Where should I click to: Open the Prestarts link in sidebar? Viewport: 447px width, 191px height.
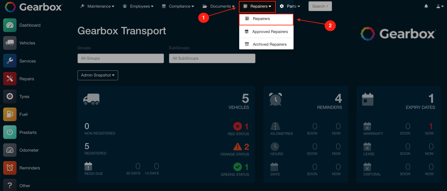[28, 132]
